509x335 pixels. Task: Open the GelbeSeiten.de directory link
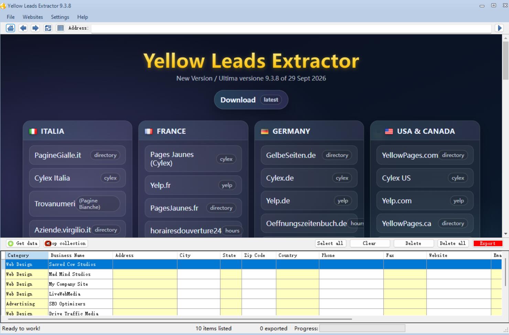pyautogui.click(x=309, y=155)
